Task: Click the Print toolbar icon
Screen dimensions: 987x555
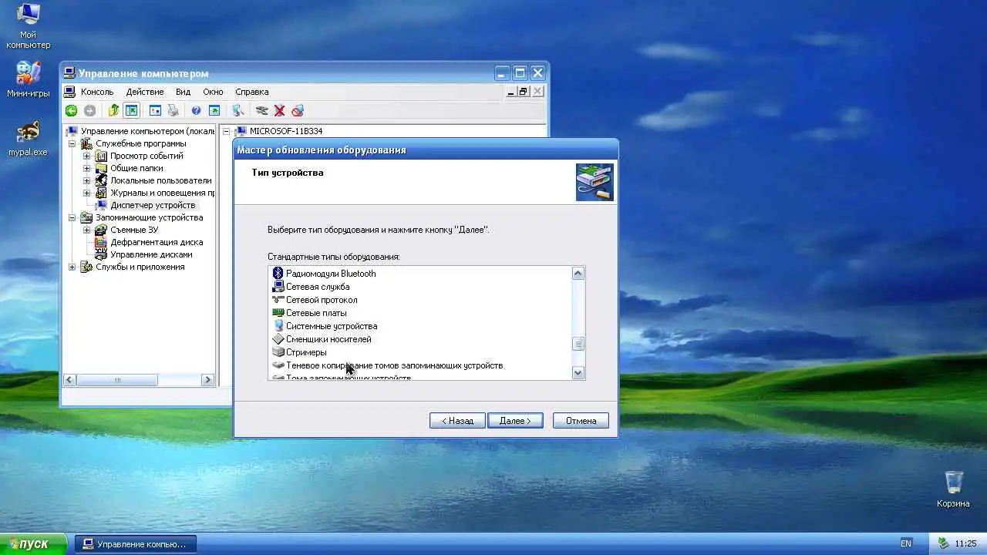Action: pyautogui.click(x=173, y=111)
